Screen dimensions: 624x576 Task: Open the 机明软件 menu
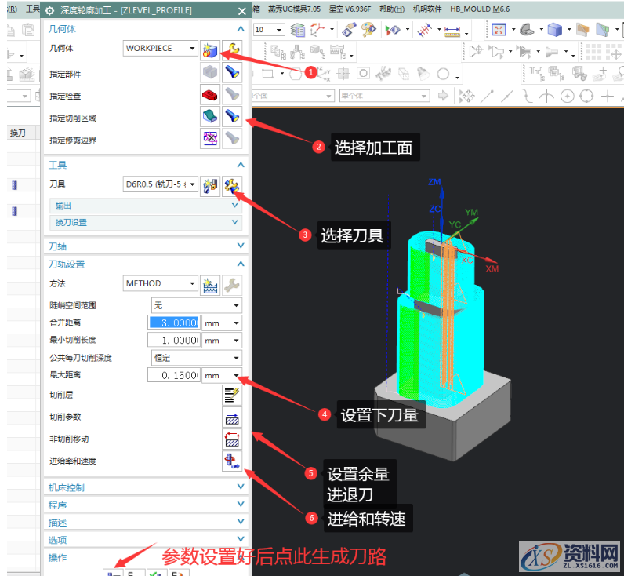coord(427,9)
